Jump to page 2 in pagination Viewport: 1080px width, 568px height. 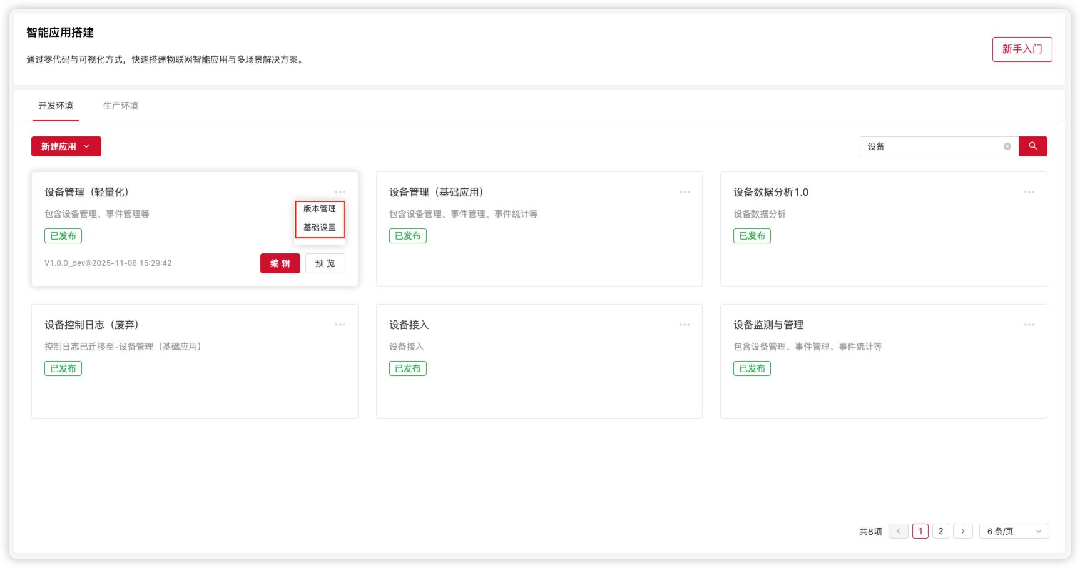point(941,530)
